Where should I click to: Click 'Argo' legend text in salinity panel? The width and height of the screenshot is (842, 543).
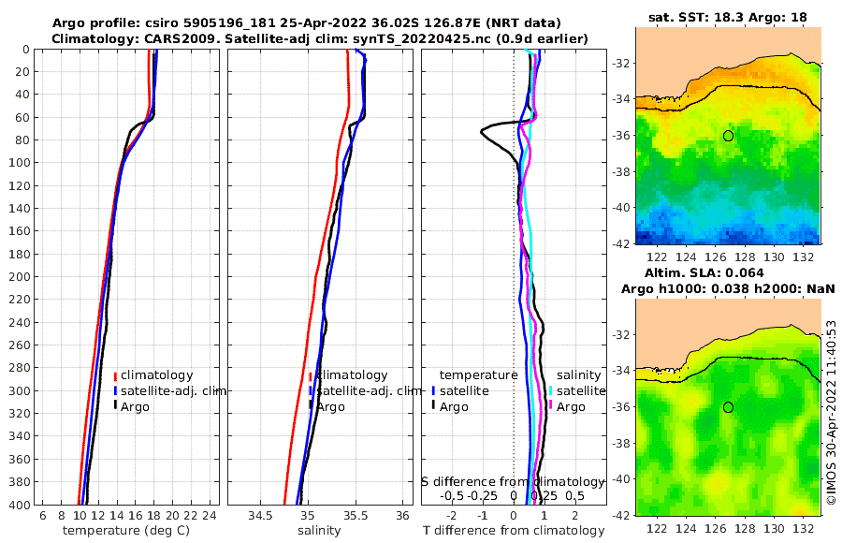(331, 407)
